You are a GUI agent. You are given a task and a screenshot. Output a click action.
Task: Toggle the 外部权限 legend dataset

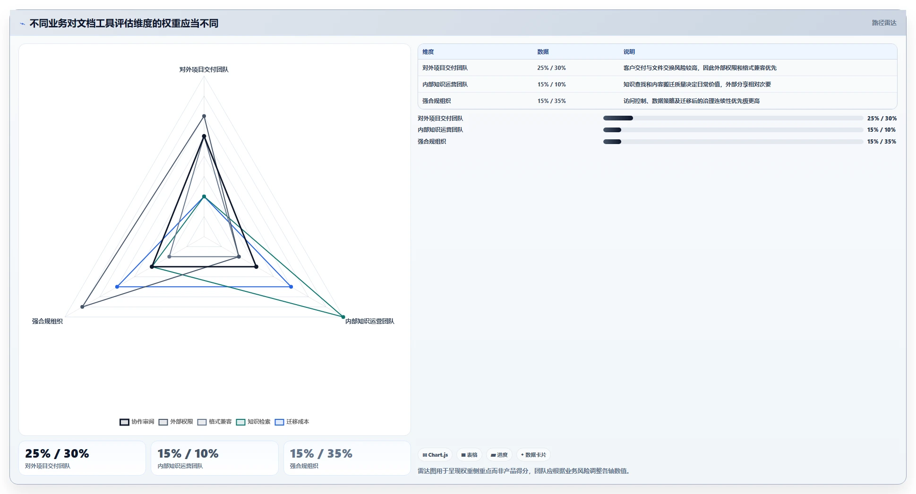176,422
